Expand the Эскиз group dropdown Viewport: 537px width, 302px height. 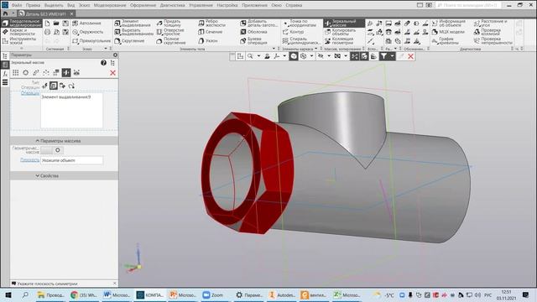106,49
